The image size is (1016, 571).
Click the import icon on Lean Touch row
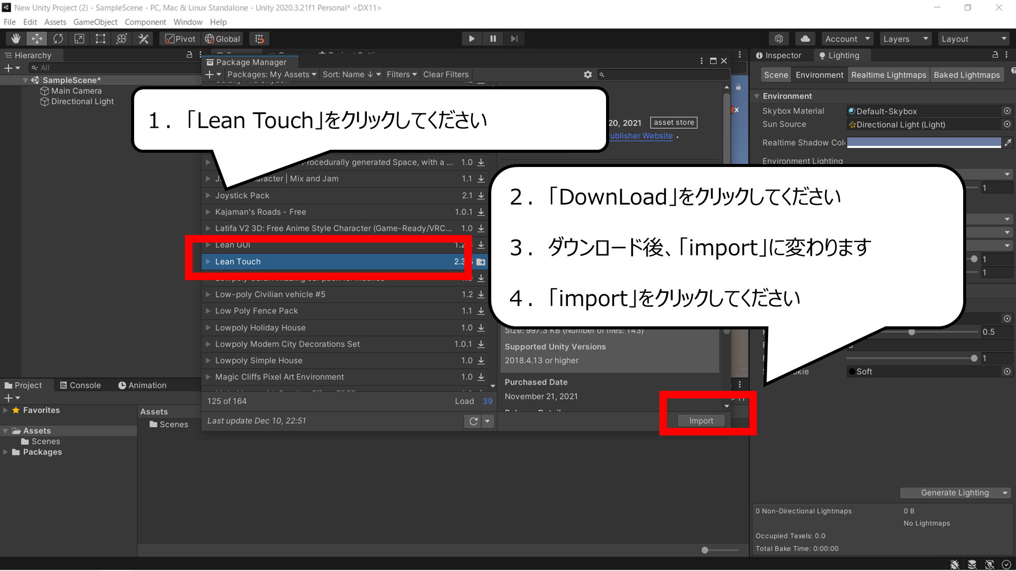(x=481, y=262)
